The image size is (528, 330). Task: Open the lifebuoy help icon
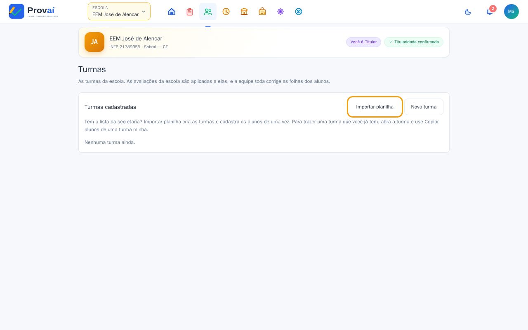pyautogui.click(x=299, y=12)
